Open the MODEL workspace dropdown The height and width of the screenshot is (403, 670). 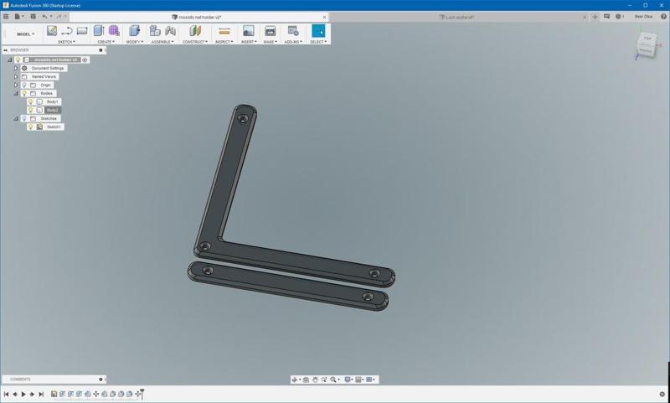coord(25,34)
